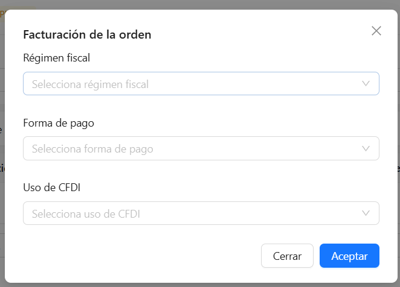Open the Régimen fiscal dropdown
Screen dimensions: 400x287
[x=201, y=84]
